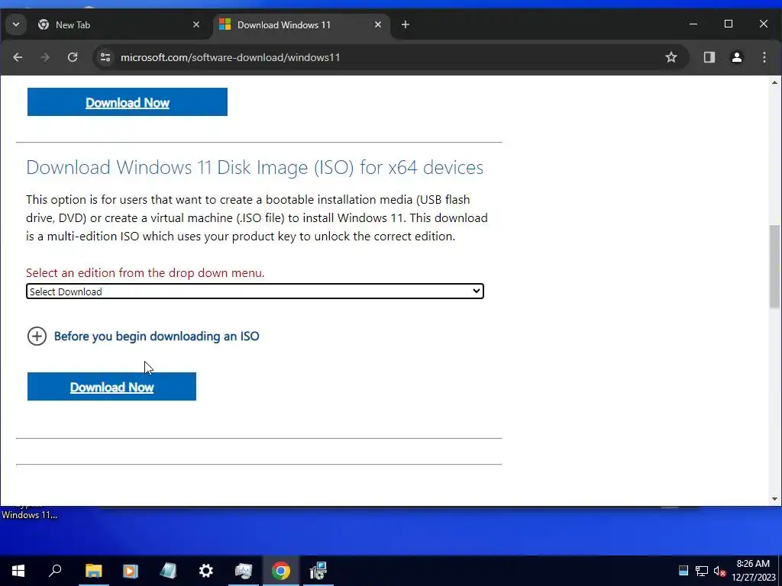
Task: Switch to the New Tab tab
Action: (x=118, y=24)
